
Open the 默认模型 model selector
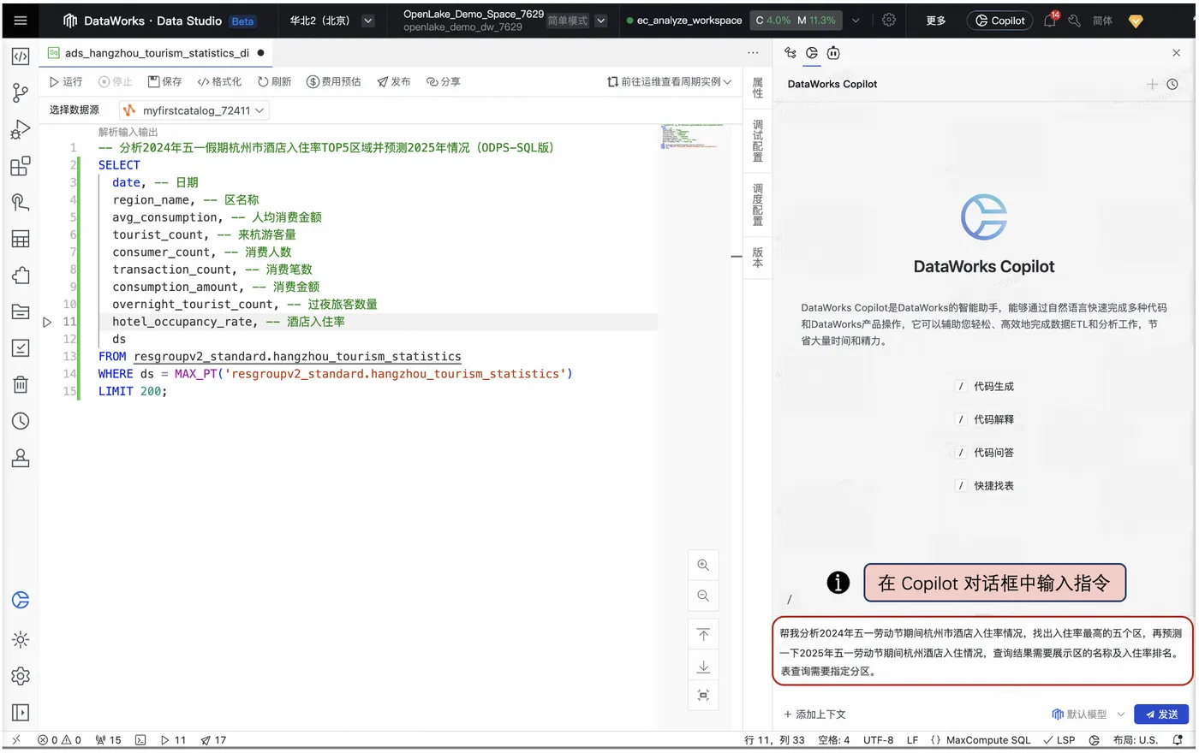(x=1088, y=714)
